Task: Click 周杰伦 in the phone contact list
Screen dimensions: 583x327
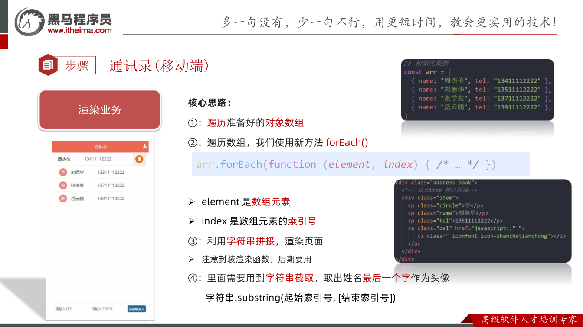Action: pyautogui.click(x=64, y=159)
